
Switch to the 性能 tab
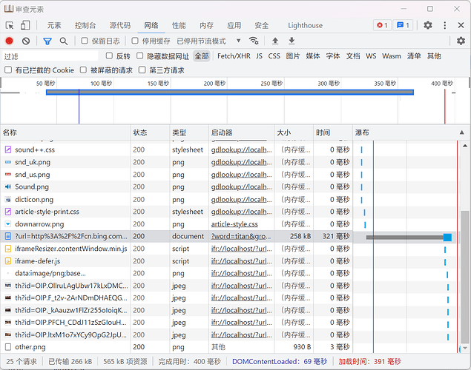(179, 25)
